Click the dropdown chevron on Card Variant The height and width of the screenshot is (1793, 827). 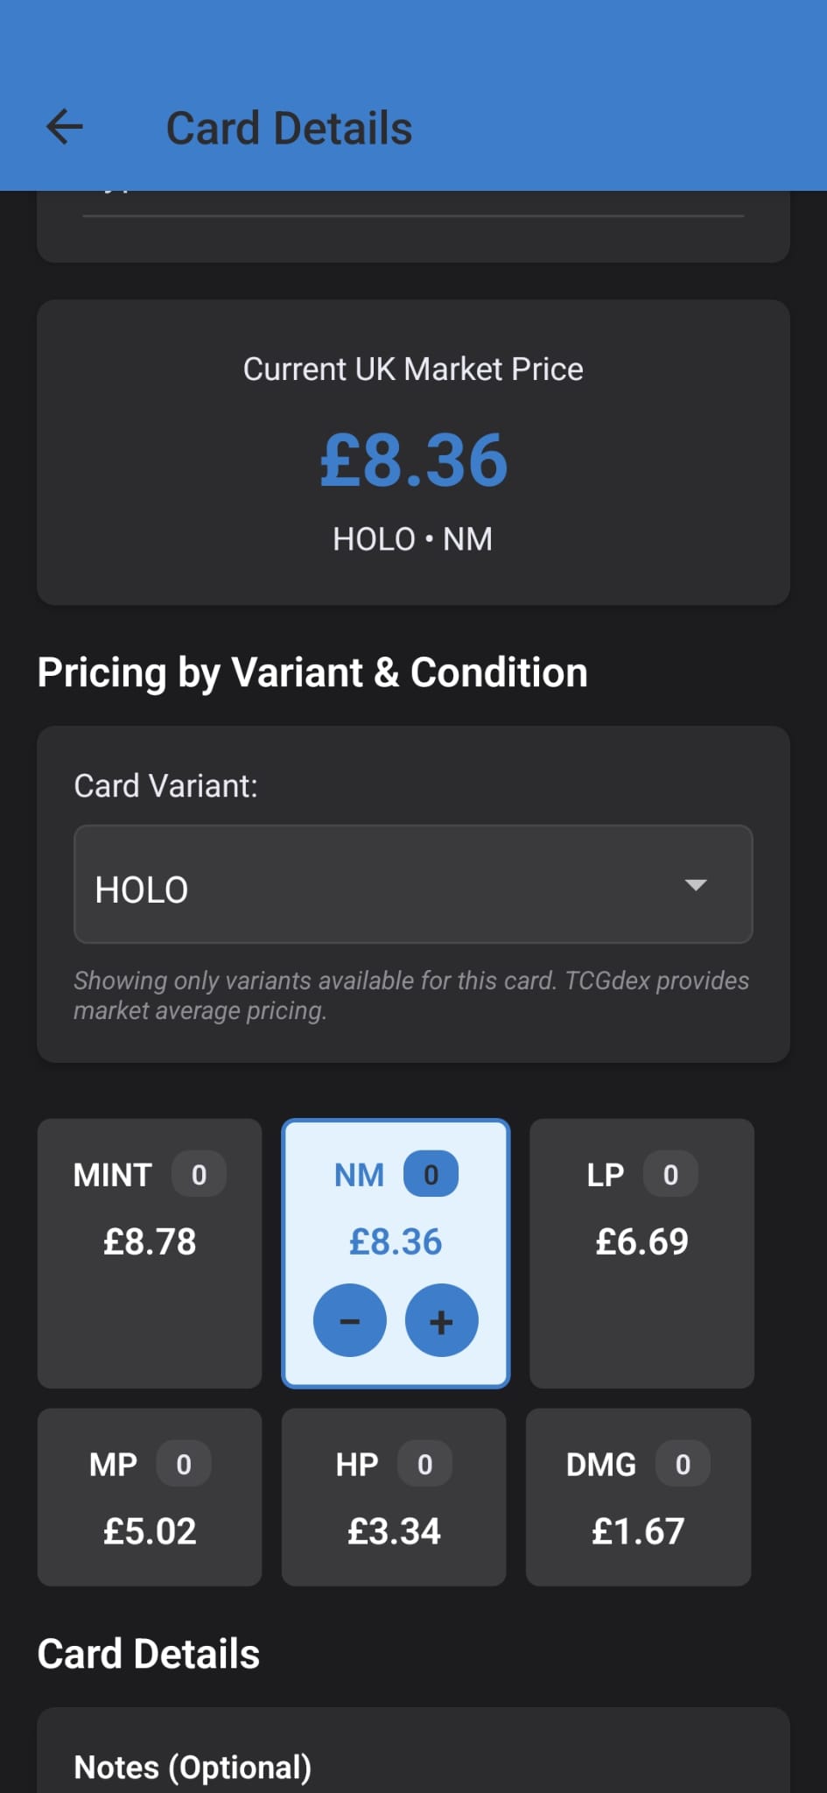click(695, 886)
